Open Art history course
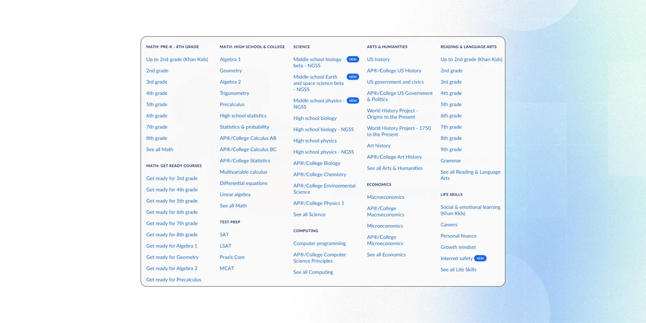The height and width of the screenshot is (323, 646). pos(378,146)
